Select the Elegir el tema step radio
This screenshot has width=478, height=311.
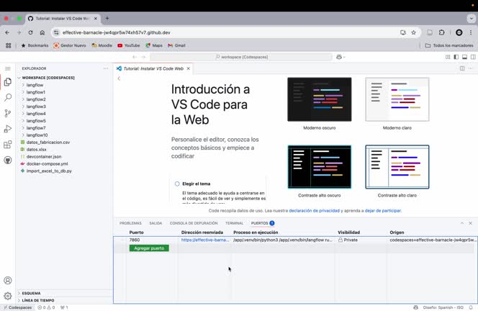tap(177, 184)
